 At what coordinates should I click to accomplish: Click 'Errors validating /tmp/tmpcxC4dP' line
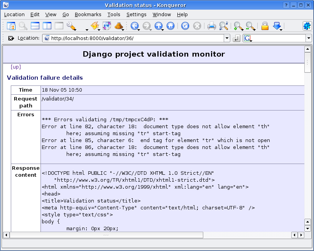tap(105, 119)
